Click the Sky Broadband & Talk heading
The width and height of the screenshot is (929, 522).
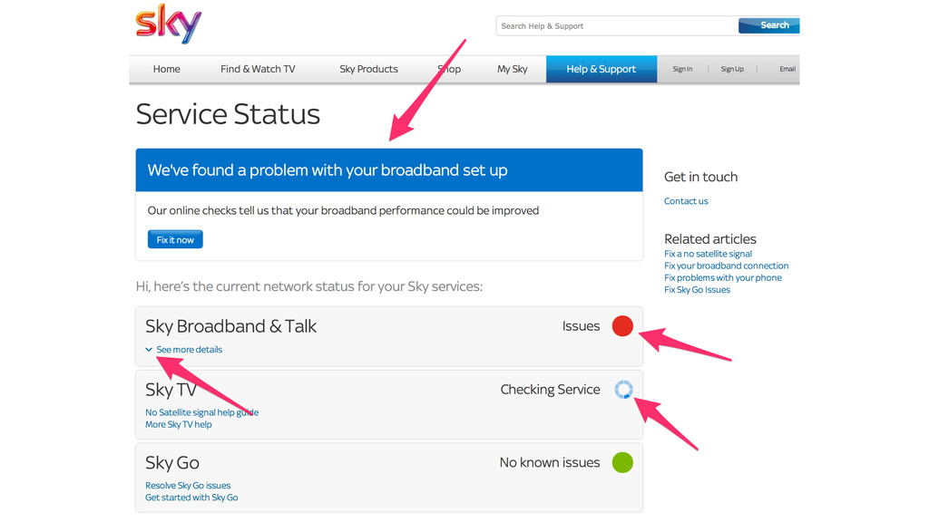[x=231, y=326]
